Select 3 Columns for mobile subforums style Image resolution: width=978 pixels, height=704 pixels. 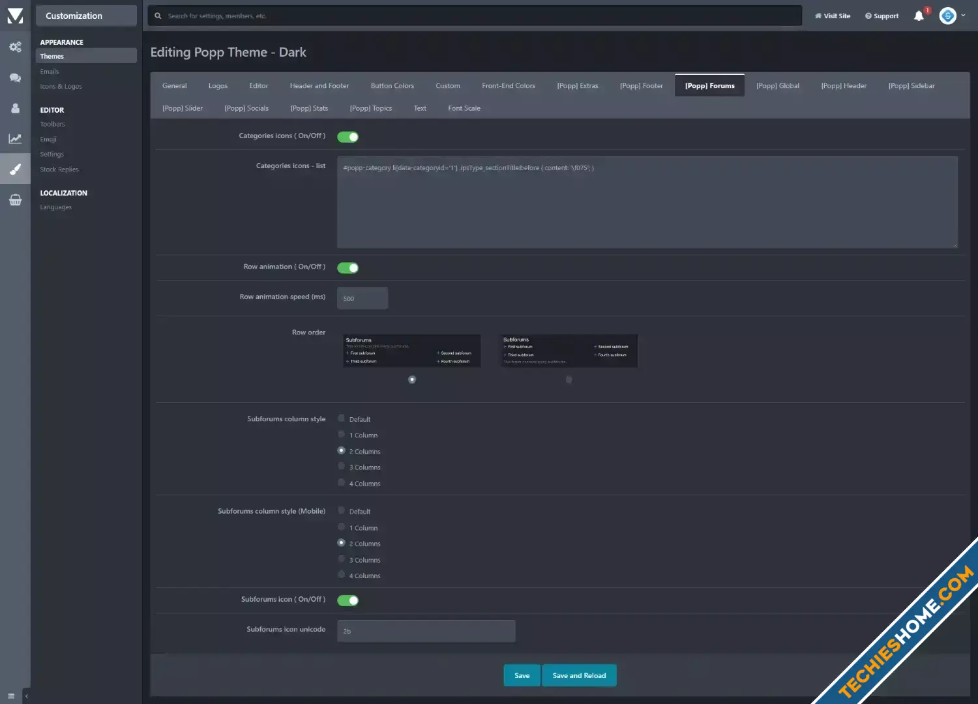pyautogui.click(x=341, y=559)
